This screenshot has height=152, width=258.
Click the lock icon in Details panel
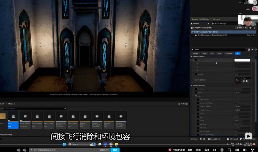point(255,28)
